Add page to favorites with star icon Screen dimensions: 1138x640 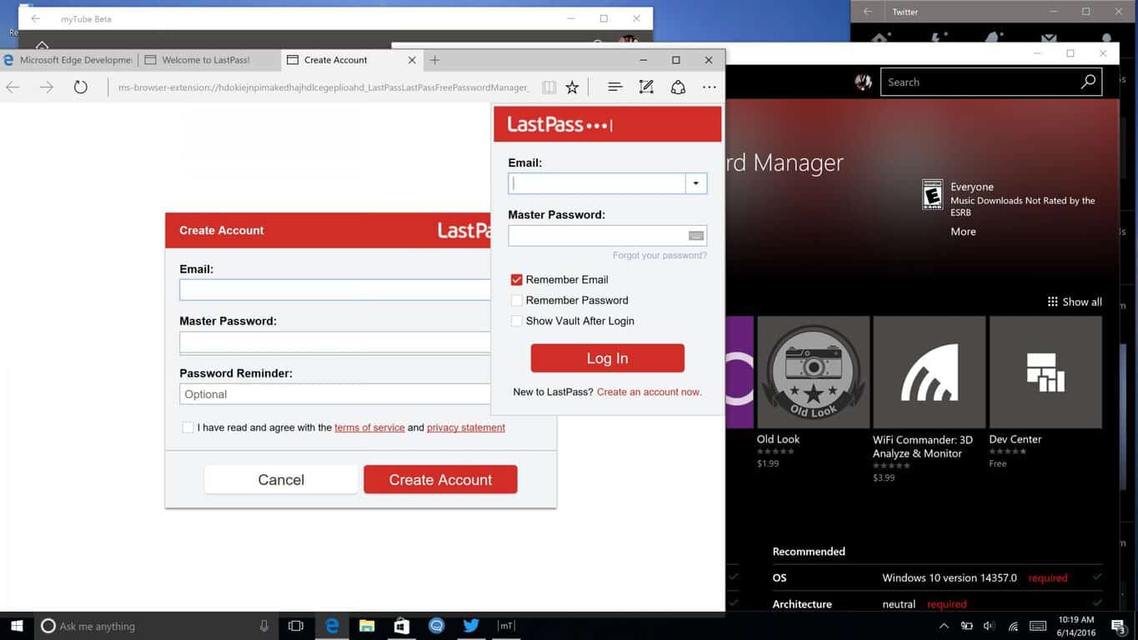pyautogui.click(x=572, y=87)
